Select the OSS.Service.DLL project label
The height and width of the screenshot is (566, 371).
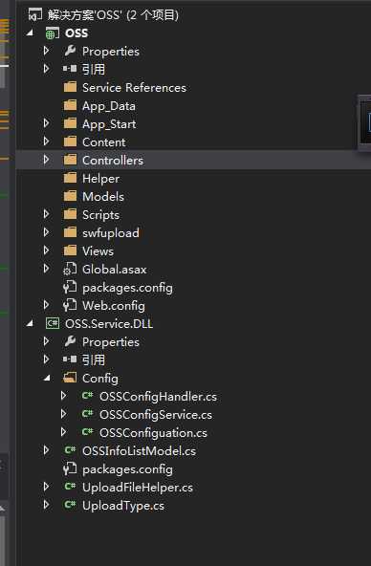click(109, 324)
